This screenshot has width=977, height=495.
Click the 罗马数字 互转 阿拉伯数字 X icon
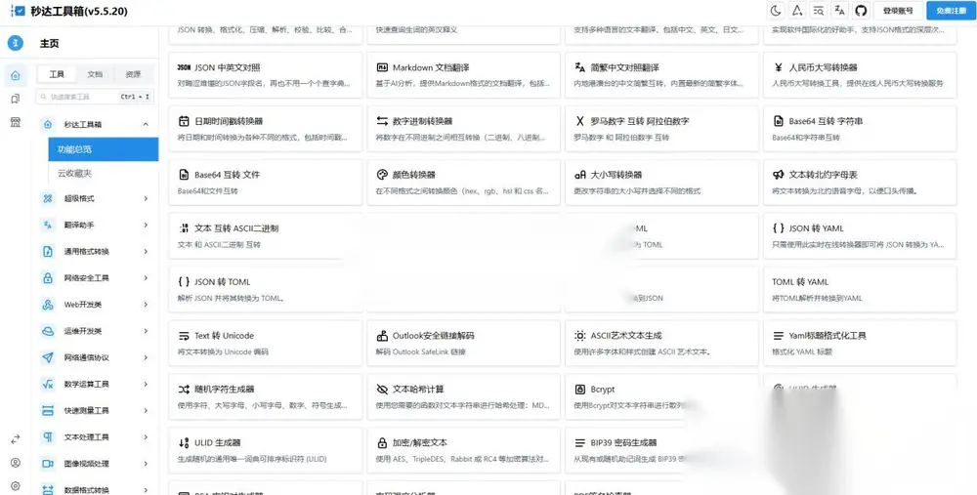coord(580,121)
